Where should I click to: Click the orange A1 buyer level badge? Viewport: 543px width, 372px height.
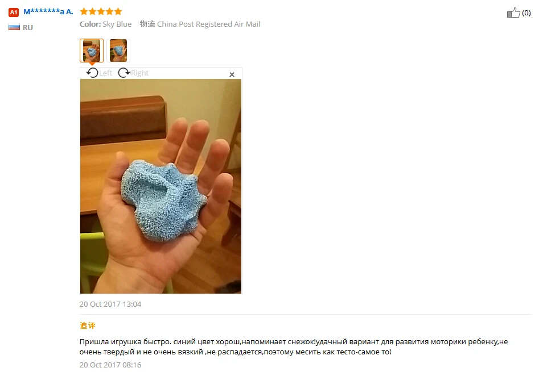pos(14,12)
